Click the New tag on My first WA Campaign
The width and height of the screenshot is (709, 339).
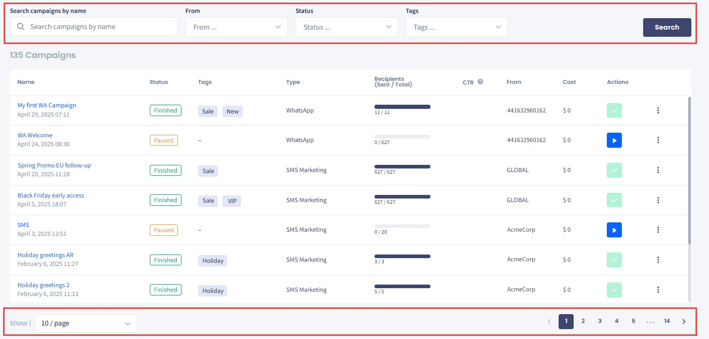click(x=233, y=111)
